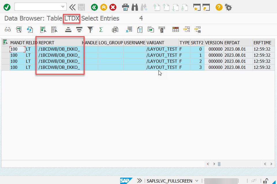This screenshot has height=184, width=277.
Task: Click the Save Layout icon
Action: point(197,30)
